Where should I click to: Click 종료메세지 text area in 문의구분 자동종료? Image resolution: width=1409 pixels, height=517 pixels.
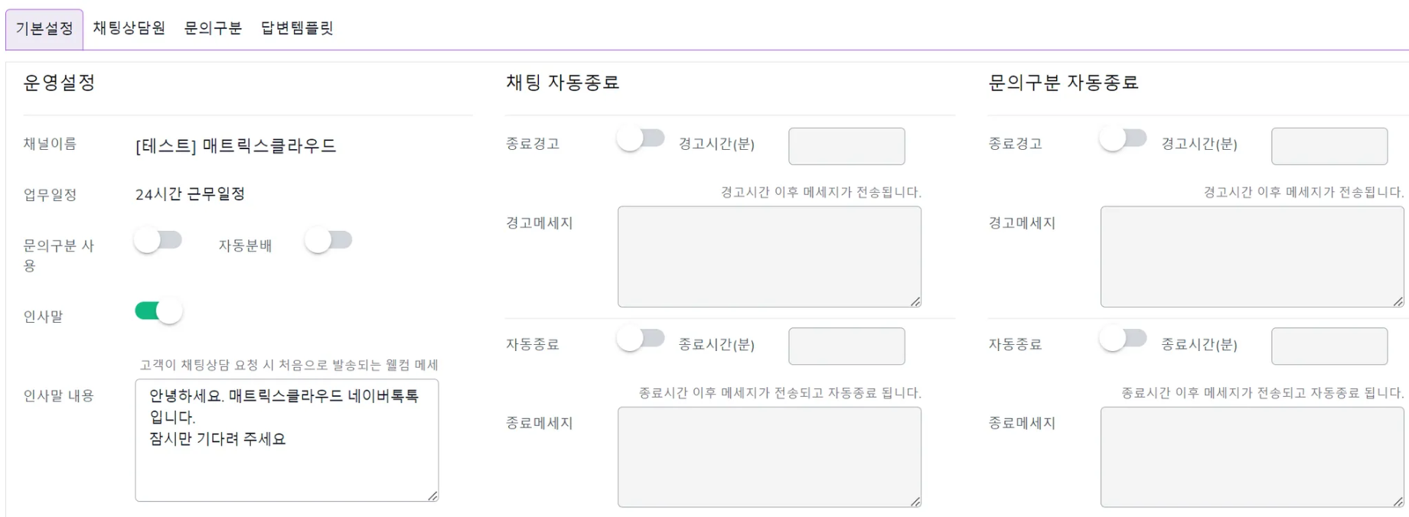[1251, 457]
